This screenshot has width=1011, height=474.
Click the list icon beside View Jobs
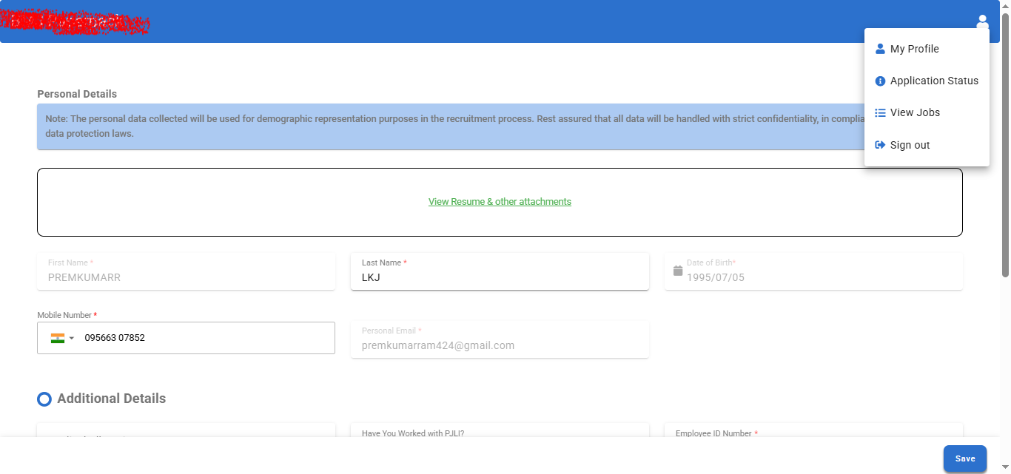pos(880,112)
